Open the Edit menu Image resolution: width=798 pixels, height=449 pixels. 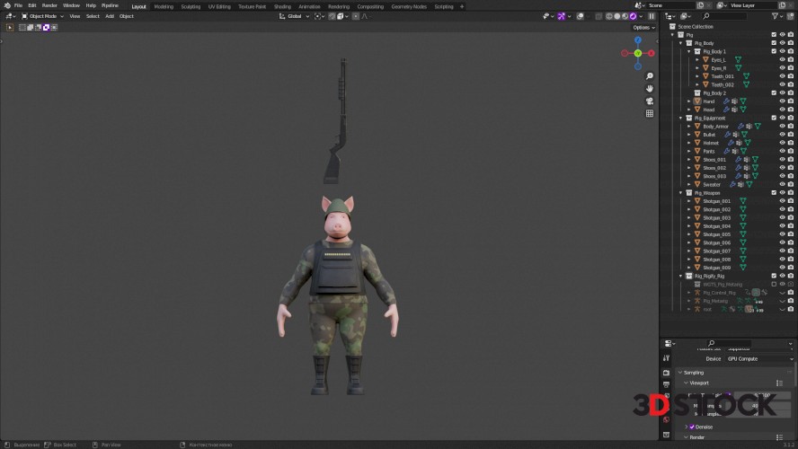coord(32,5)
